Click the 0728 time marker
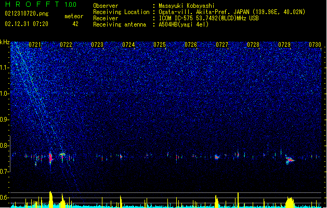 (253, 45)
